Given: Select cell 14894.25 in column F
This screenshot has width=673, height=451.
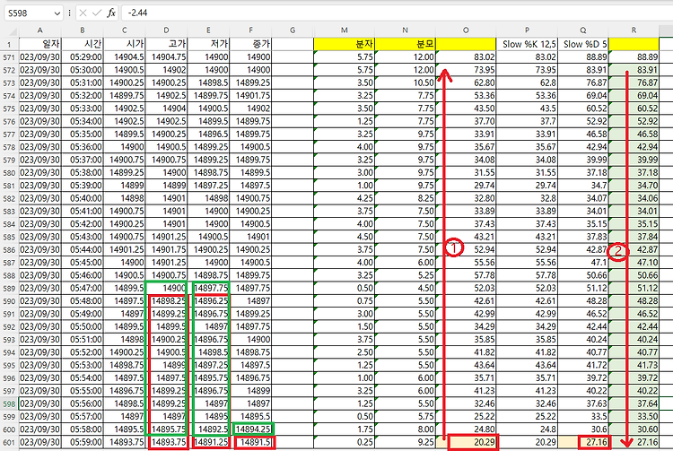Looking at the screenshot, I should 250,429.
